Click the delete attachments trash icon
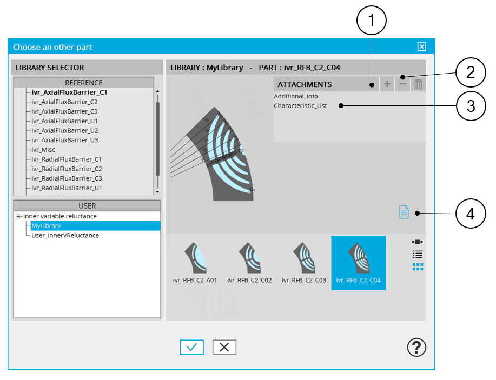This screenshot has height=380, width=496. coord(418,84)
